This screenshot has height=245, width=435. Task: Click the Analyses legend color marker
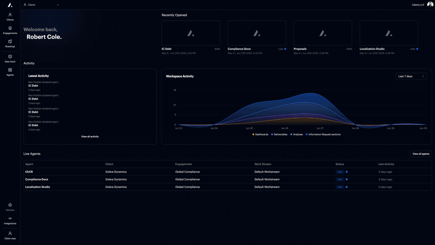point(291,134)
